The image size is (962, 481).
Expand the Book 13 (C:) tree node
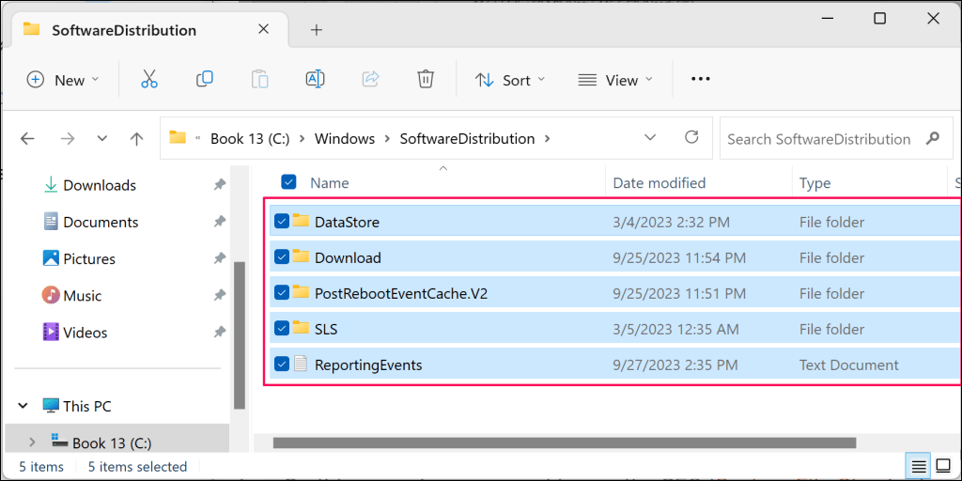32,442
